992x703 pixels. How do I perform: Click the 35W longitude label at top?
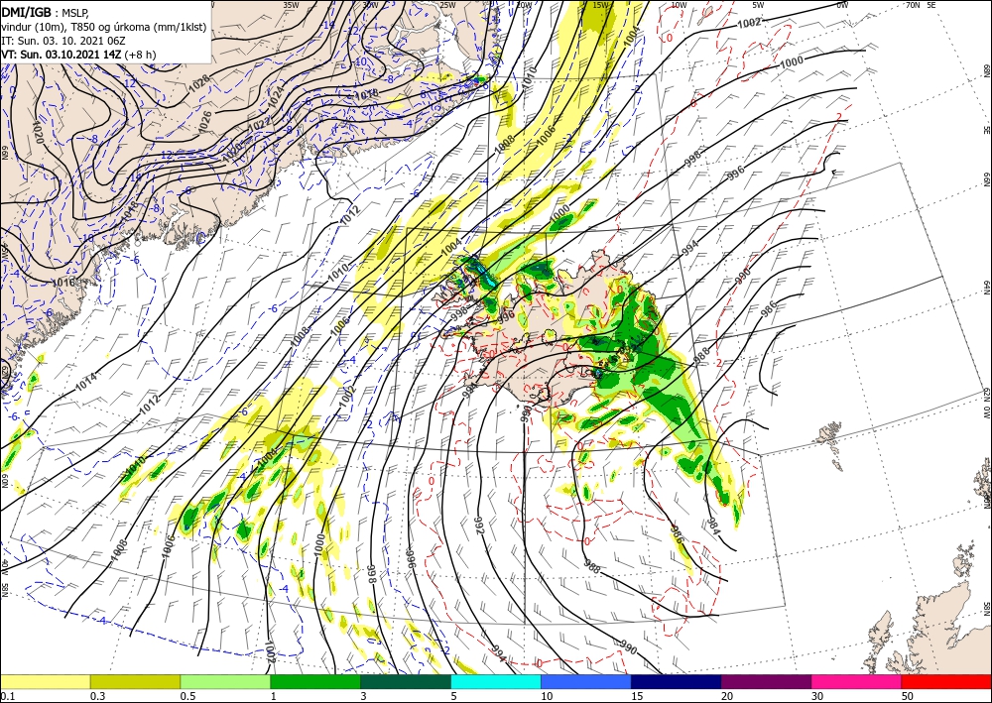tap(291, 5)
